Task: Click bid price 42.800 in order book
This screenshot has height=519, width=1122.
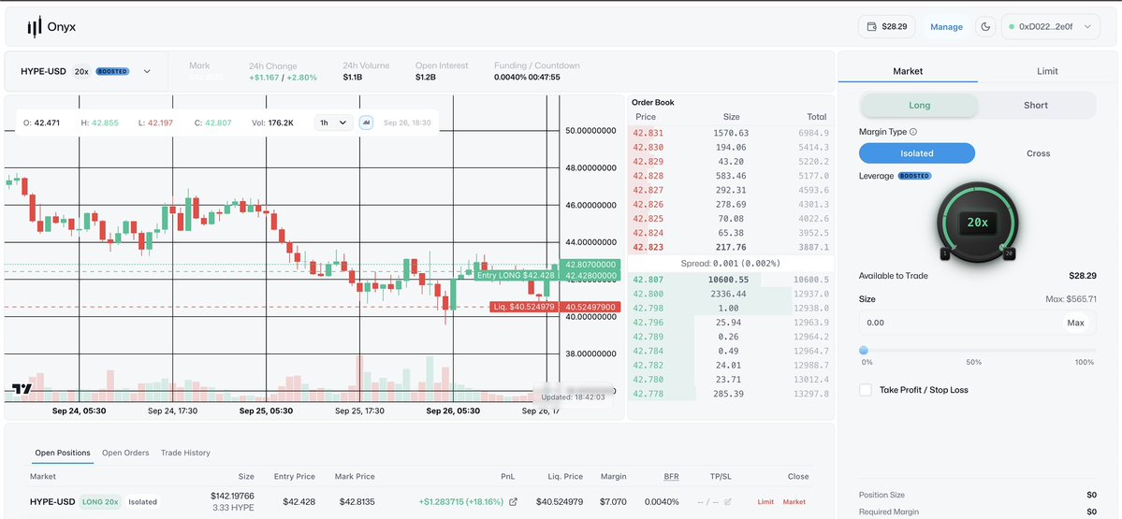Action: tap(648, 294)
